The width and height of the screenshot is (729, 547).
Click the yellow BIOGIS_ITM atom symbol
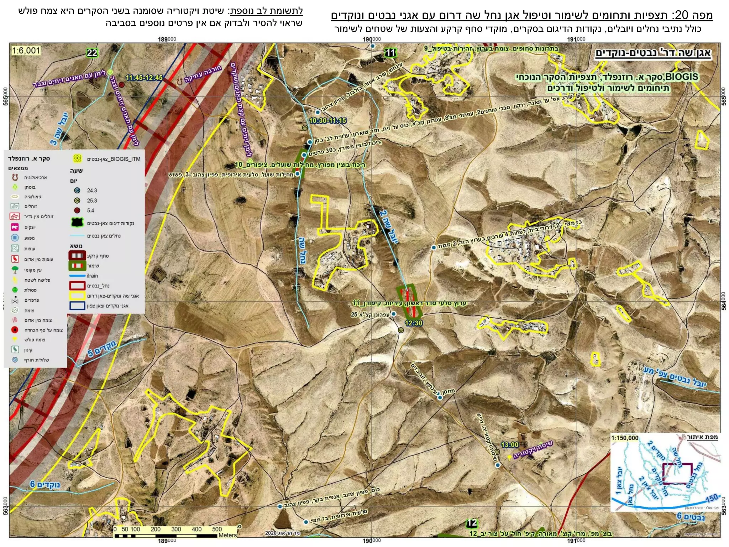coord(77,159)
